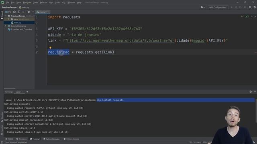Viewport: 257px width, 144px height.
Task: Open Search Everywhere magnifier icon
Action: click(x=250, y=7)
